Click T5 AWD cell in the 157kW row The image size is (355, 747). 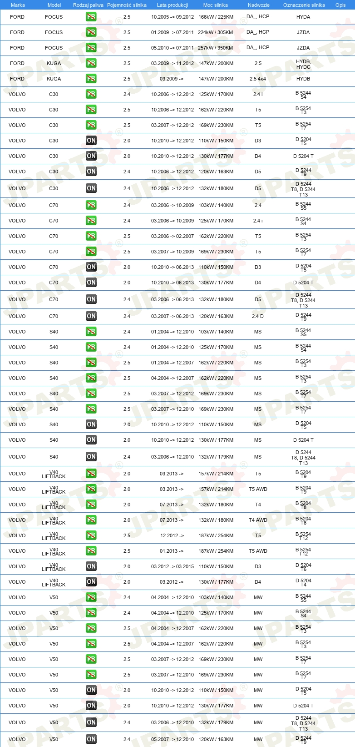coord(258,489)
